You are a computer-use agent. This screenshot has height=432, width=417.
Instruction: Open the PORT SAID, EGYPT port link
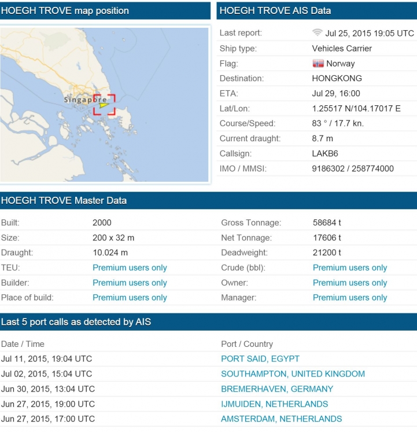[260, 358]
